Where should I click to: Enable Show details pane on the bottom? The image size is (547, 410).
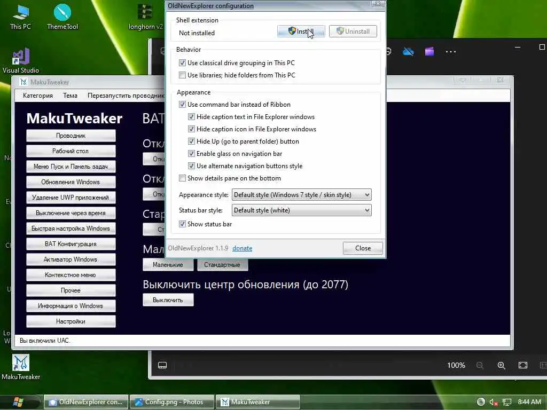click(x=182, y=178)
